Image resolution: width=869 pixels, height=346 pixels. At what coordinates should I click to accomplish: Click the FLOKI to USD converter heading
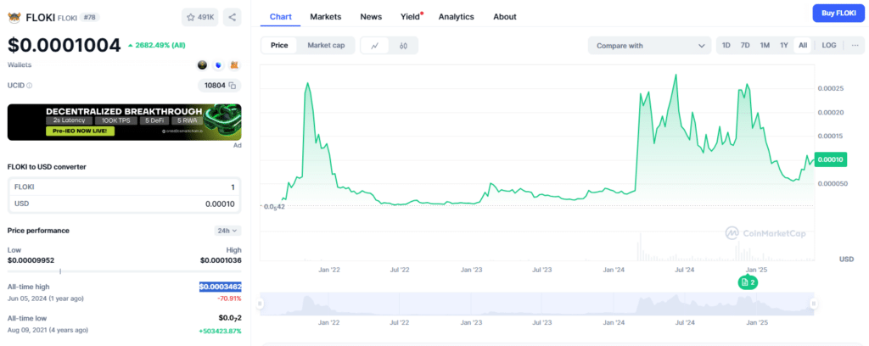pyautogui.click(x=47, y=166)
